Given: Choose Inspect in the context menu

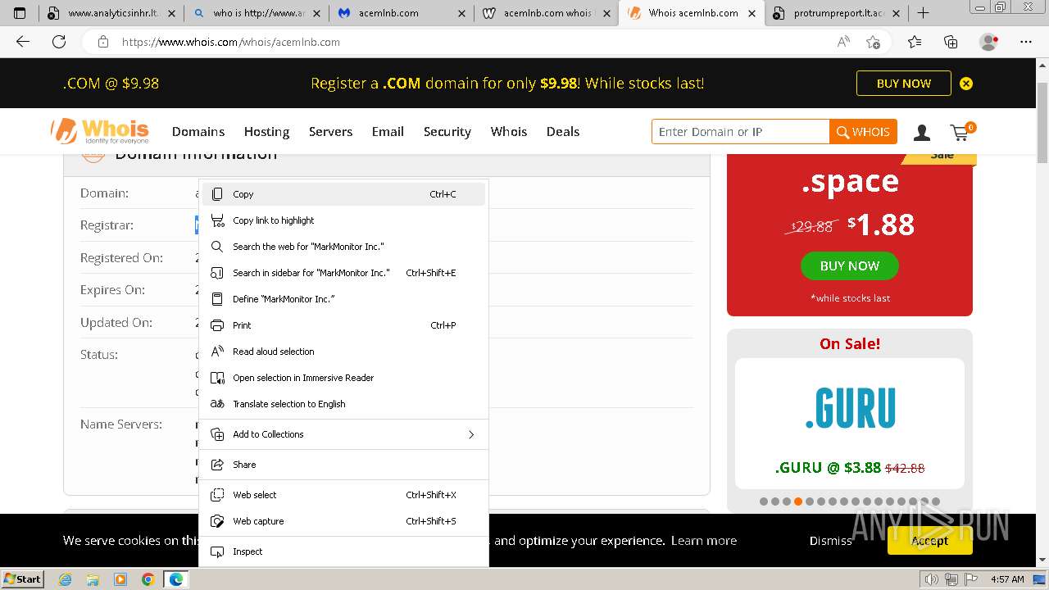Looking at the screenshot, I should click(x=343, y=551).
